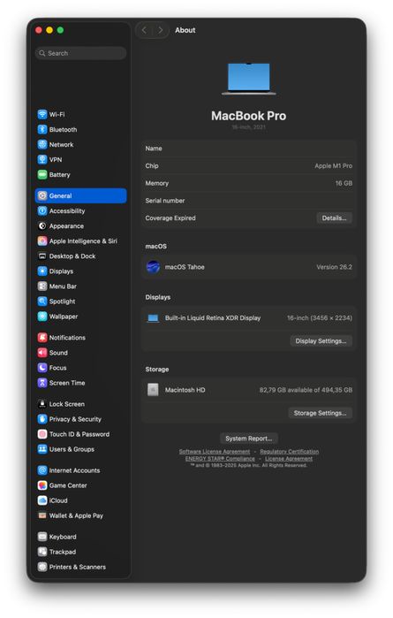Click the 'MacBook Pro' heading
This screenshot has height=618, width=393.
(x=248, y=116)
